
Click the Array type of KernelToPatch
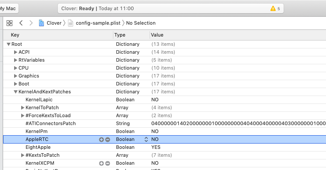pos(122,107)
